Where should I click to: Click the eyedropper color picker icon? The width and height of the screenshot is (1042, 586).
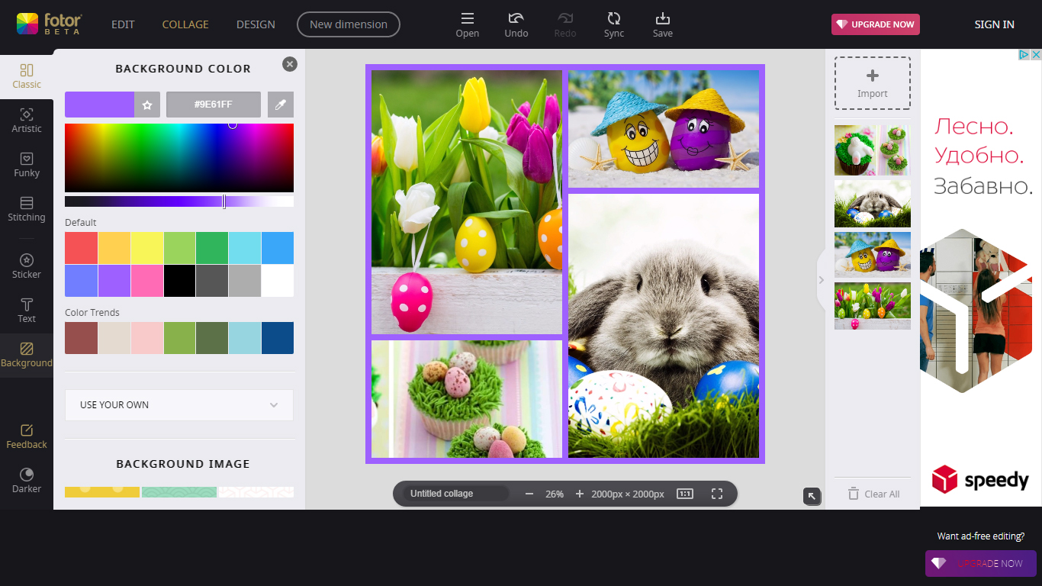click(x=281, y=105)
